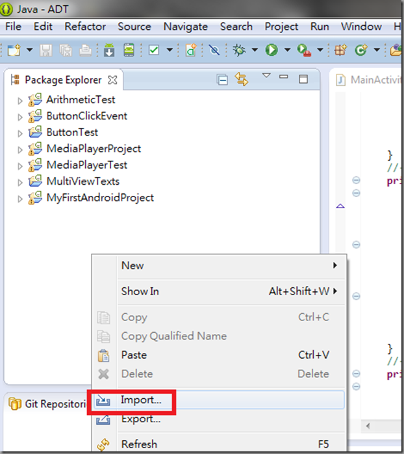Select the ArithmeticTest project

click(x=81, y=100)
